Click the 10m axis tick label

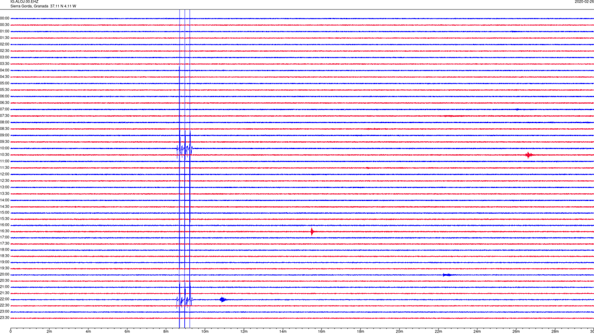tap(205, 332)
